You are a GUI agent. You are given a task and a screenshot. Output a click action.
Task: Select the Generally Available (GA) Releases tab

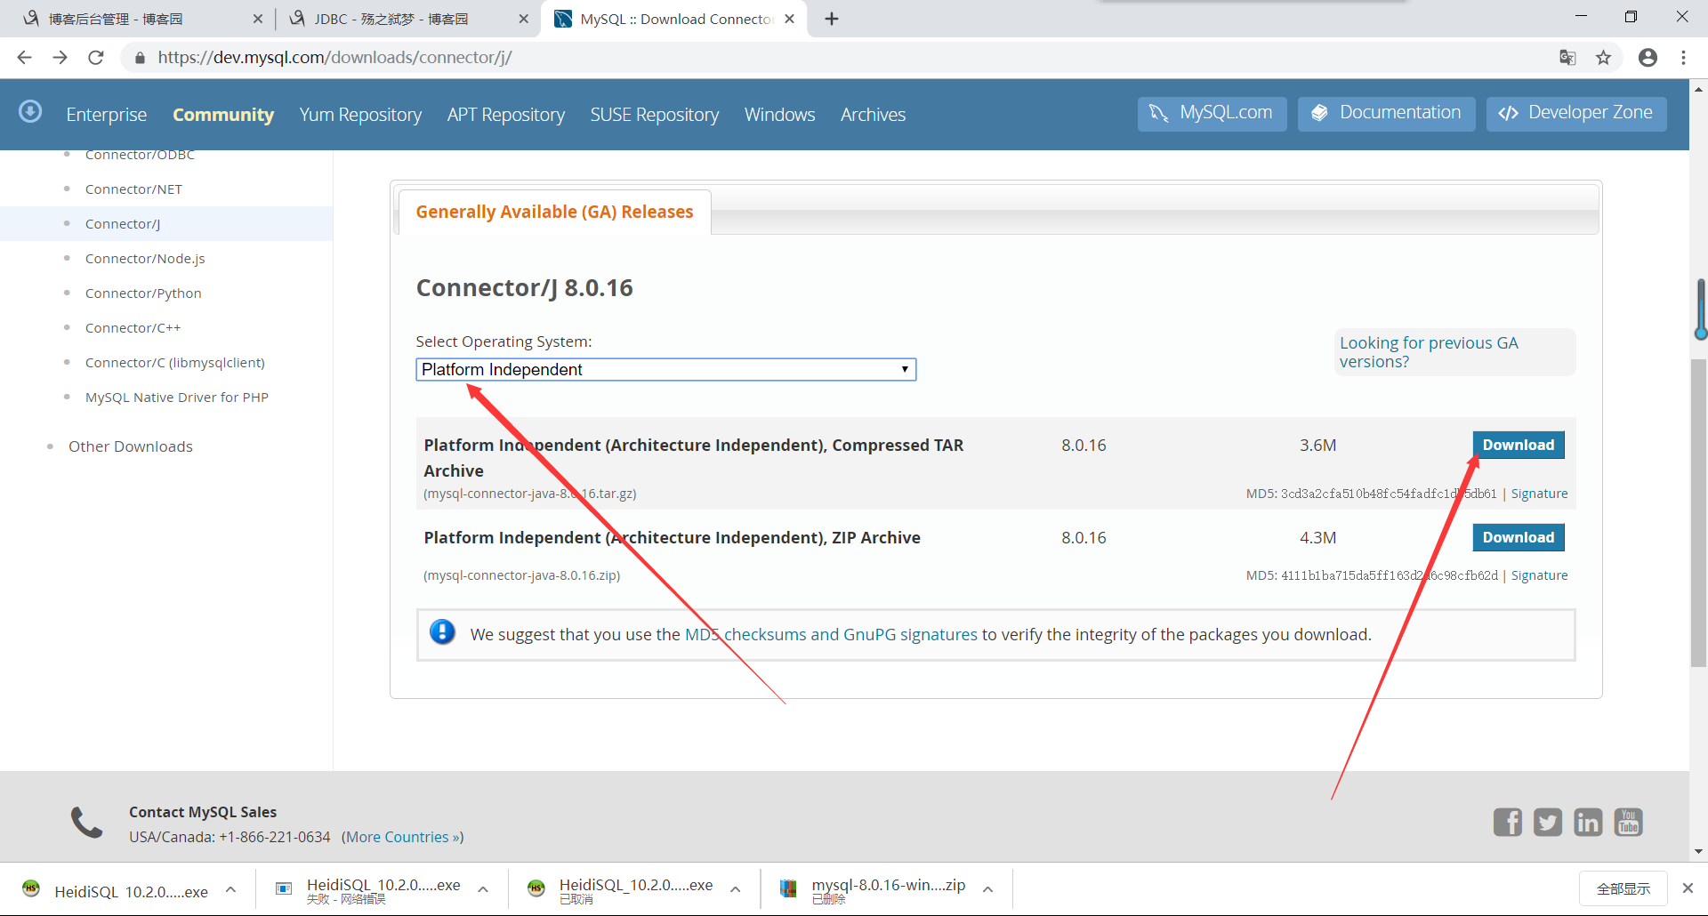554,212
